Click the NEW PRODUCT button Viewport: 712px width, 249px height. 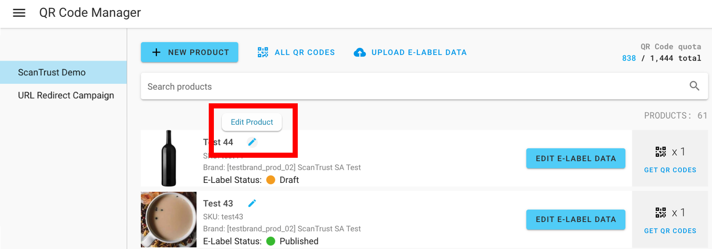click(x=190, y=52)
